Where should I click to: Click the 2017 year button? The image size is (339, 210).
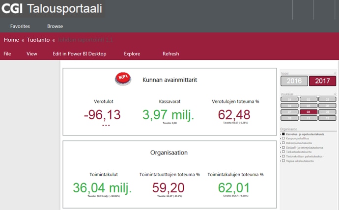322,81
